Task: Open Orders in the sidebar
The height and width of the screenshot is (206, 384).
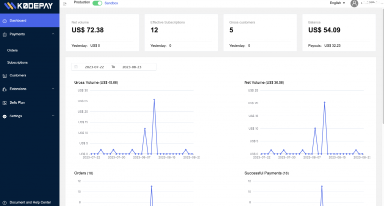Action: pos(12,50)
